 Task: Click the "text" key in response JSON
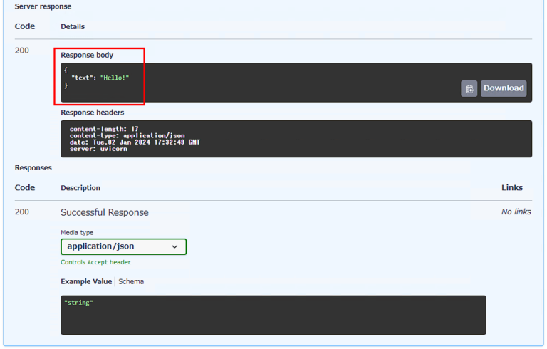pos(82,78)
